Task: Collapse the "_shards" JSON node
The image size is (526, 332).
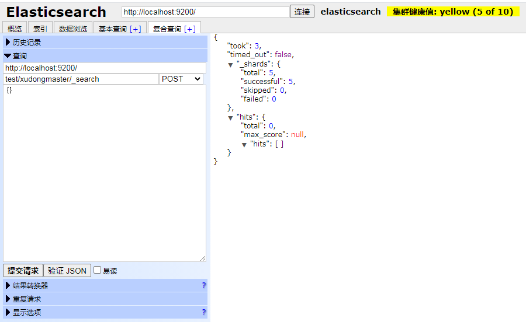Action: point(230,65)
